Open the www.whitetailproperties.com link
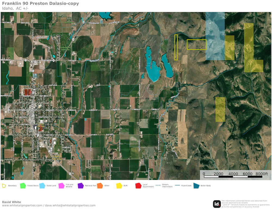 pyautogui.click(x=22, y=205)
